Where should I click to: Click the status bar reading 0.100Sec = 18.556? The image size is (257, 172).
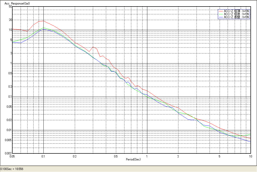click(12, 169)
